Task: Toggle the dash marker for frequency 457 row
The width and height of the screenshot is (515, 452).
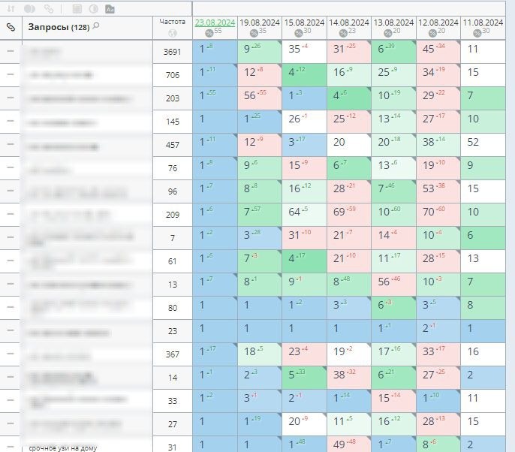Action: (x=11, y=144)
